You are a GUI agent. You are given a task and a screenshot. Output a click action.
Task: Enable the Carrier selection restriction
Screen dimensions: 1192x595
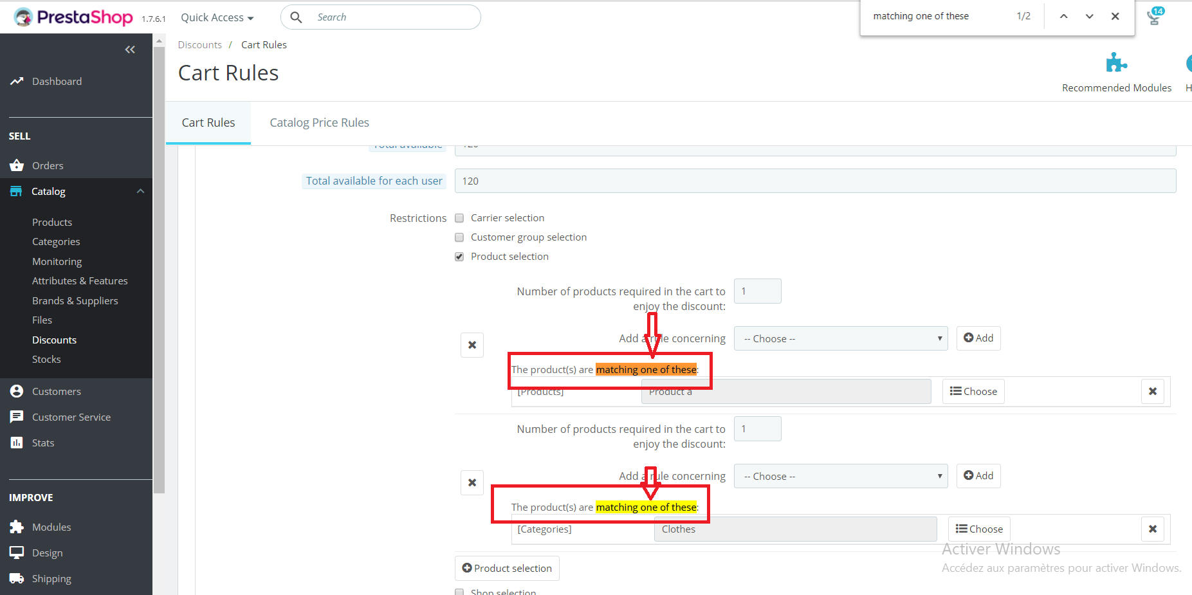pyautogui.click(x=459, y=218)
